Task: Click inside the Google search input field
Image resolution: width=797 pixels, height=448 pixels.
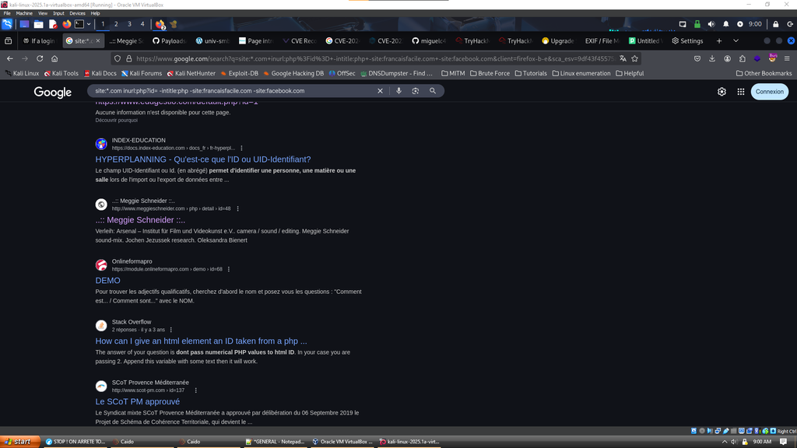Action: pos(233,91)
